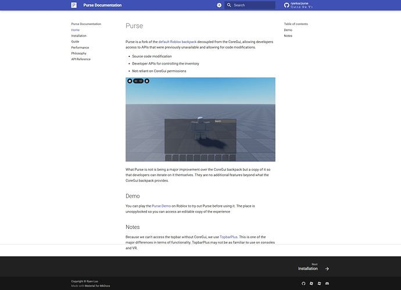Click the Purse Documentation sidebar label
This screenshot has width=401, height=290.
pos(86,24)
